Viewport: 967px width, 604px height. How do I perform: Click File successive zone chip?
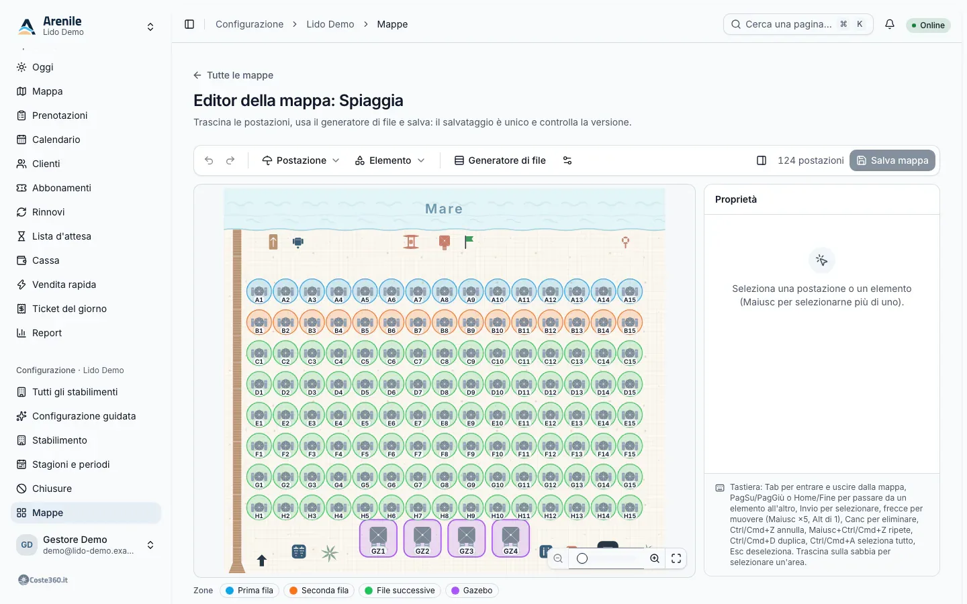tap(400, 591)
